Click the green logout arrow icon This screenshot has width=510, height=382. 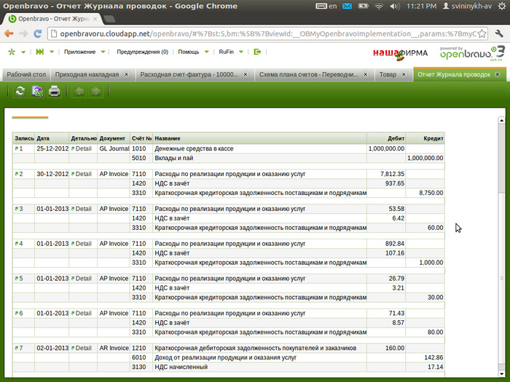point(257,52)
